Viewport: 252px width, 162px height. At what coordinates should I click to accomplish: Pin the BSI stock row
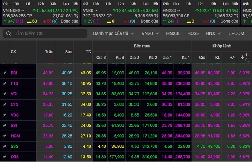click(x=5, y=73)
